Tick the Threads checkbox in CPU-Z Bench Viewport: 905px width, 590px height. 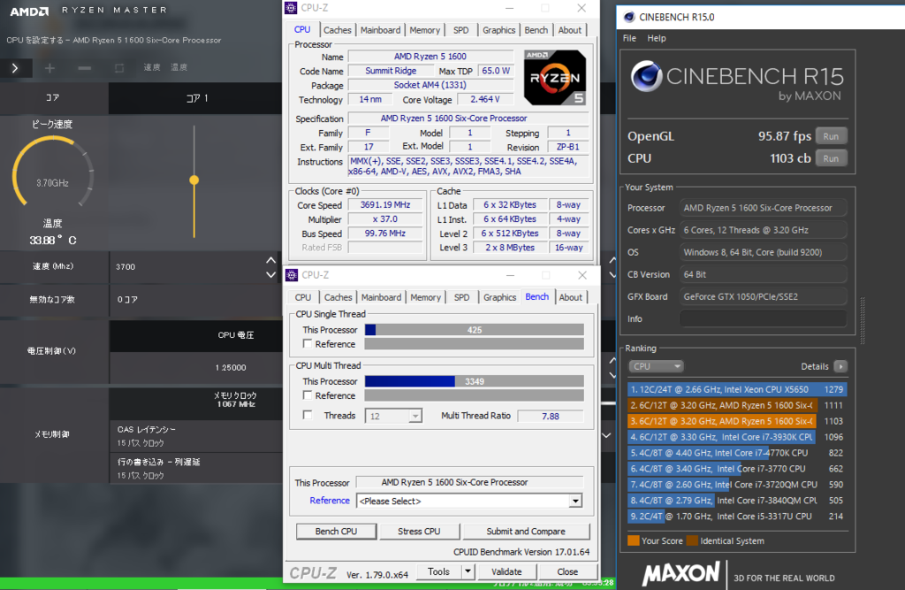pyautogui.click(x=308, y=415)
